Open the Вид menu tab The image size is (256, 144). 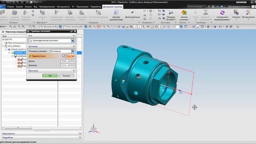tap(36, 7)
